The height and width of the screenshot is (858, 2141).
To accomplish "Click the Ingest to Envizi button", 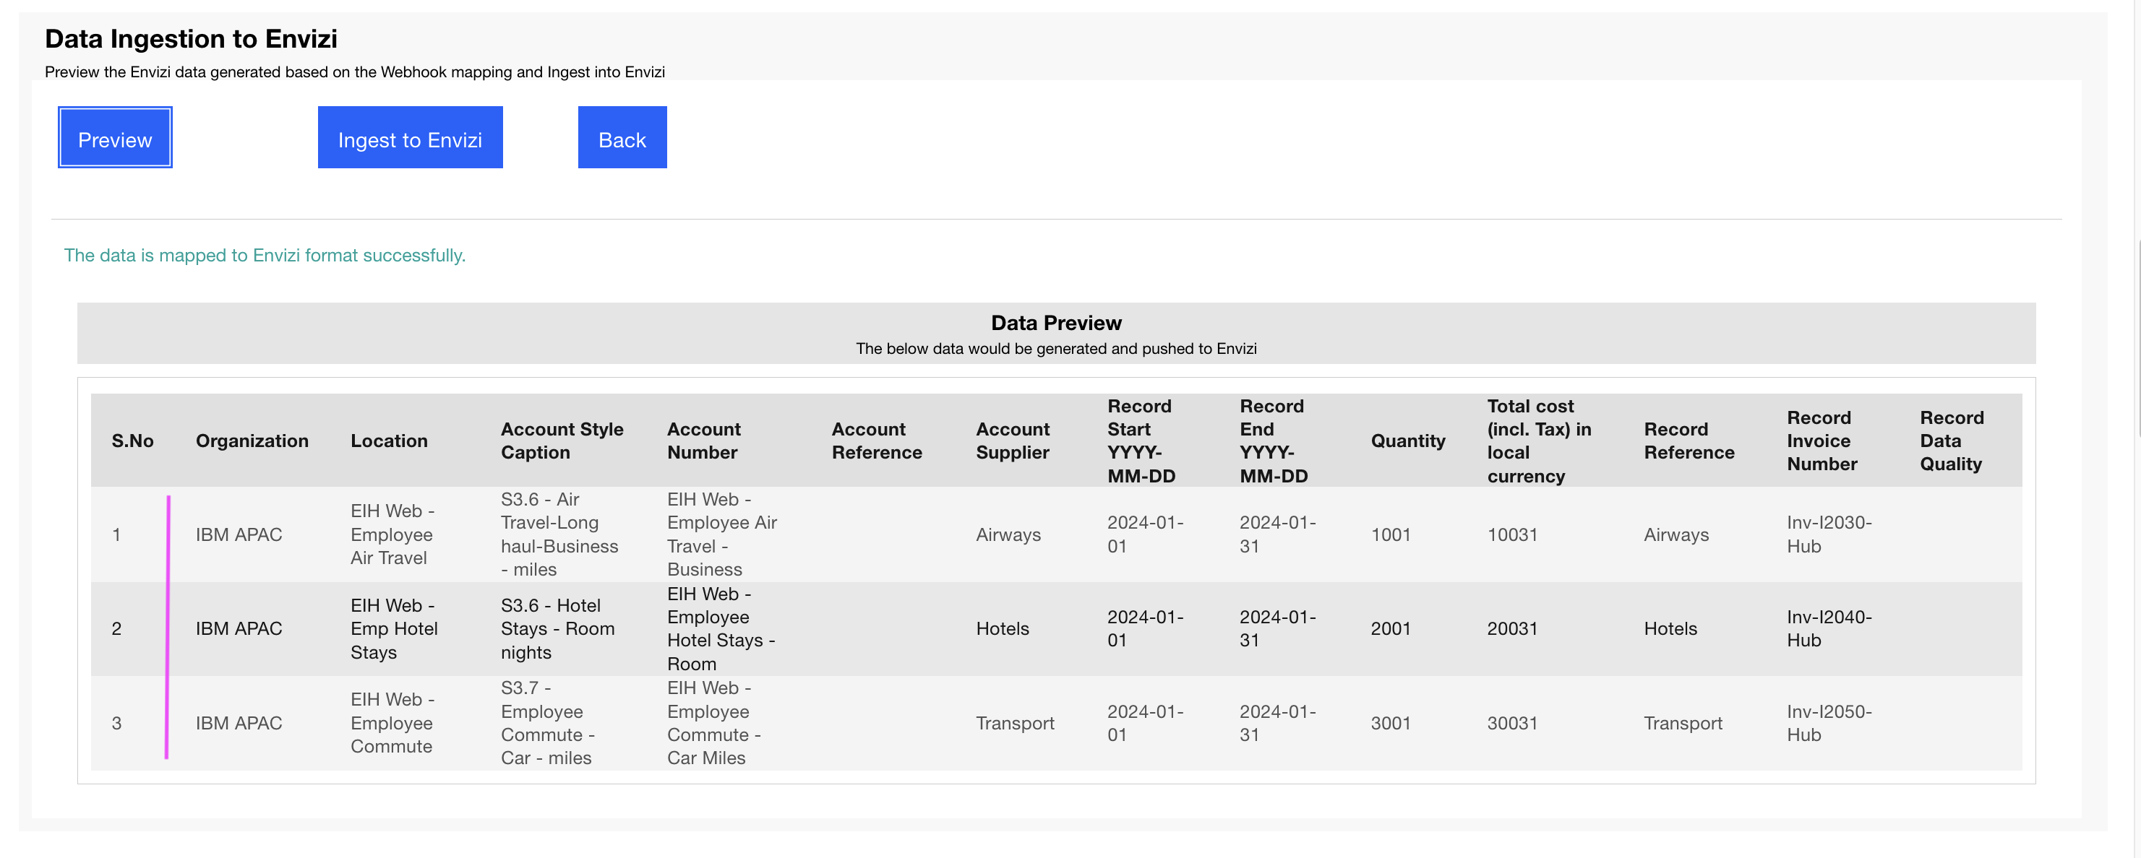I will (x=409, y=138).
